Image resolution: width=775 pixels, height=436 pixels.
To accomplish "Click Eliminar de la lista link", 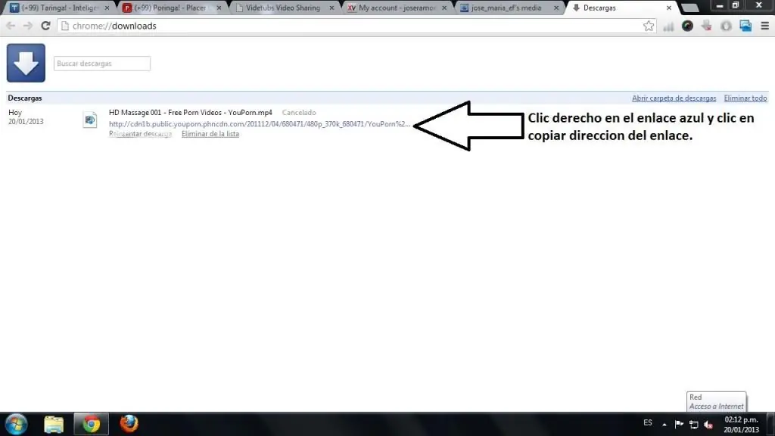I will [210, 134].
